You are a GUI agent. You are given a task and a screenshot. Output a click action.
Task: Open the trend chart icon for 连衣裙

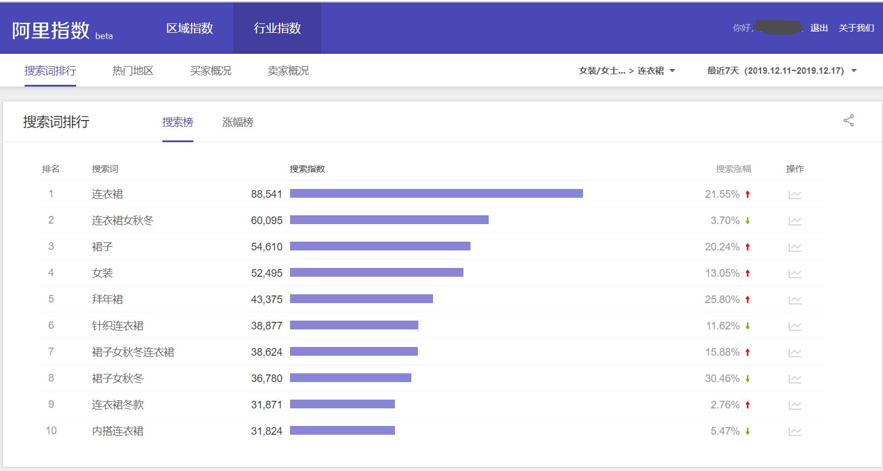(x=795, y=194)
